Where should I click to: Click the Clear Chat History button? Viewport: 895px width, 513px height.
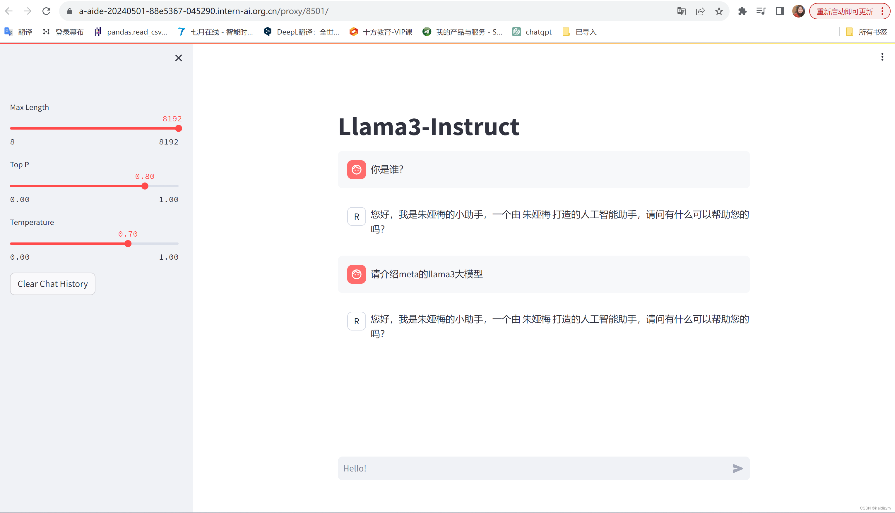[52, 284]
